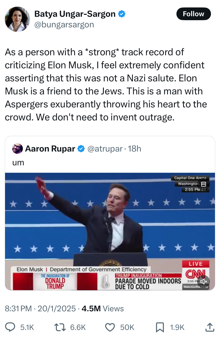Open the @bungarsargon handle link

click(64, 25)
